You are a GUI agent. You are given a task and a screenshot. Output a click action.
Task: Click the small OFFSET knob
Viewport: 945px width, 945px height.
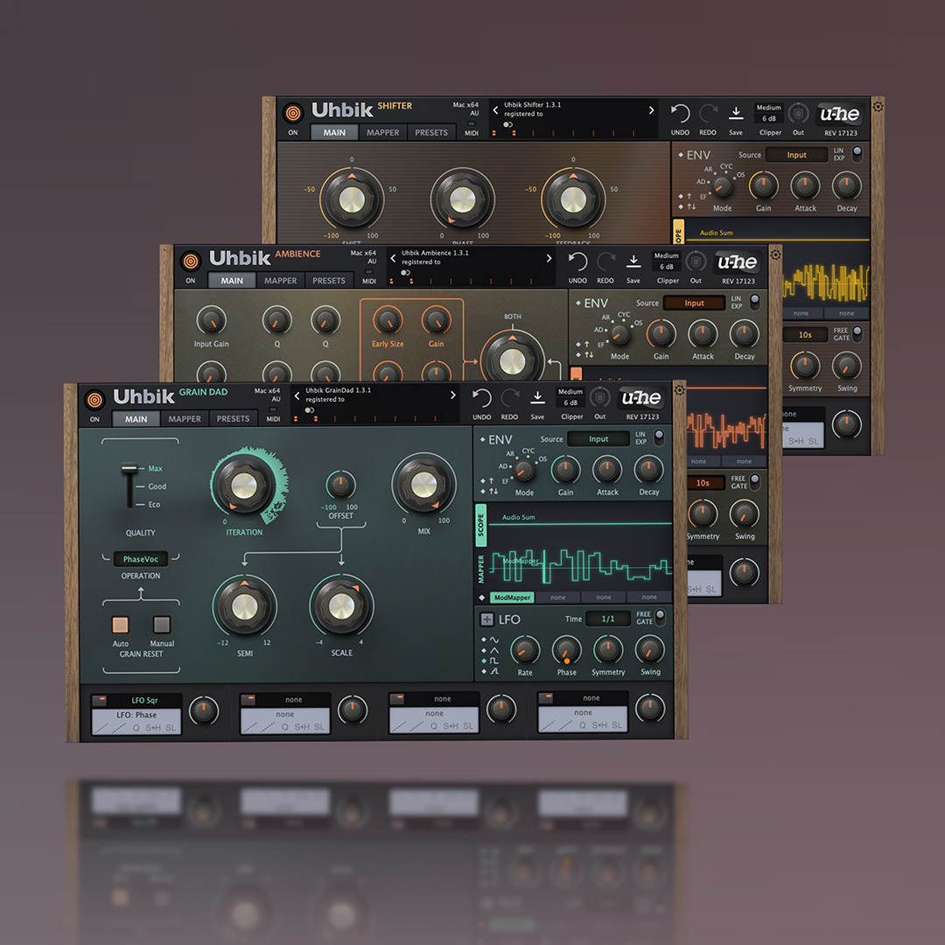(x=340, y=485)
